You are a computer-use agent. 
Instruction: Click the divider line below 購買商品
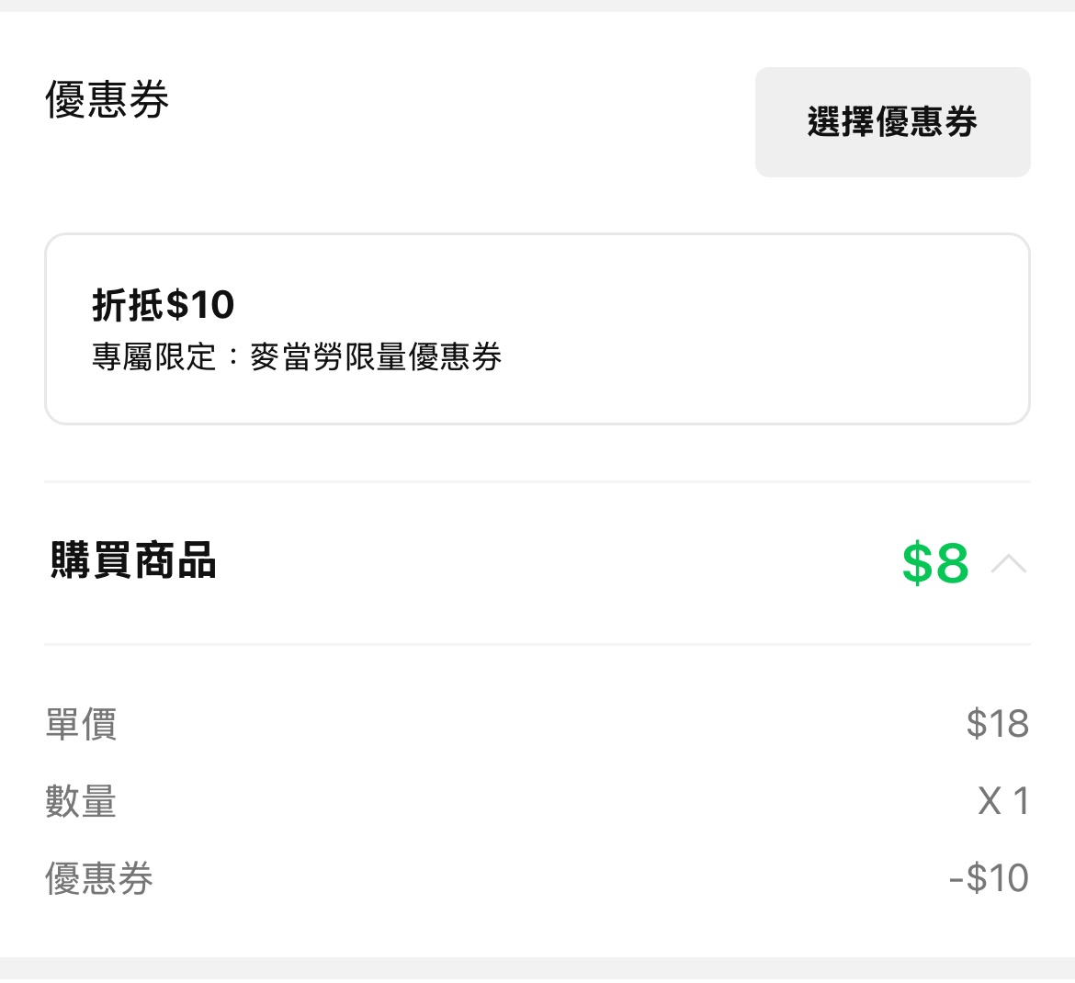click(537, 644)
